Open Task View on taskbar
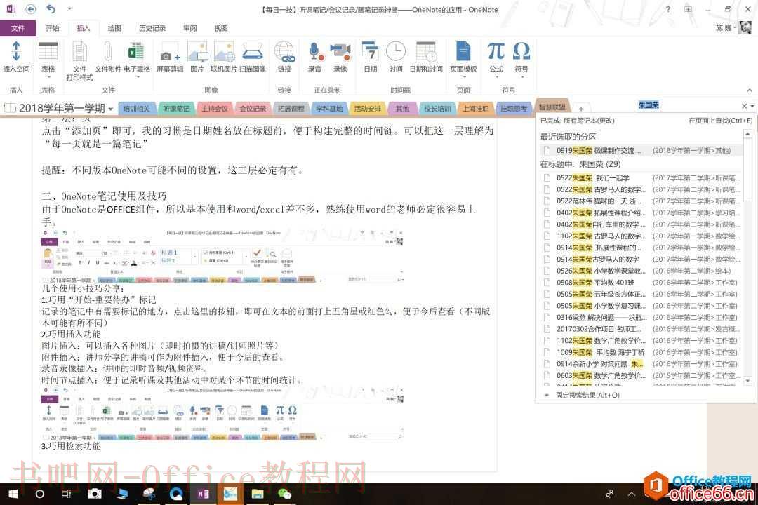 click(x=66, y=493)
